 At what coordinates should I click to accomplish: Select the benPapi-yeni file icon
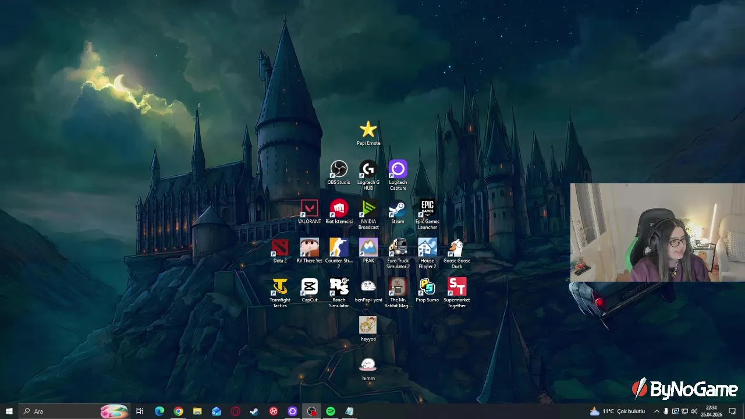click(x=368, y=290)
